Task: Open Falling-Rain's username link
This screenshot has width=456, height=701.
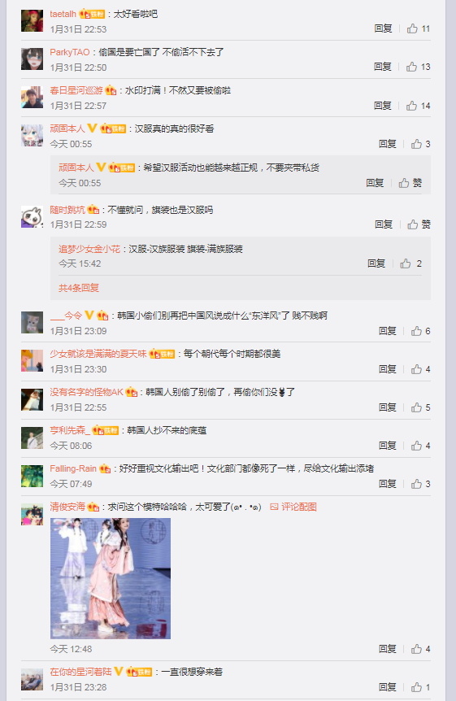Action: pyautogui.click(x=73, y=468)
